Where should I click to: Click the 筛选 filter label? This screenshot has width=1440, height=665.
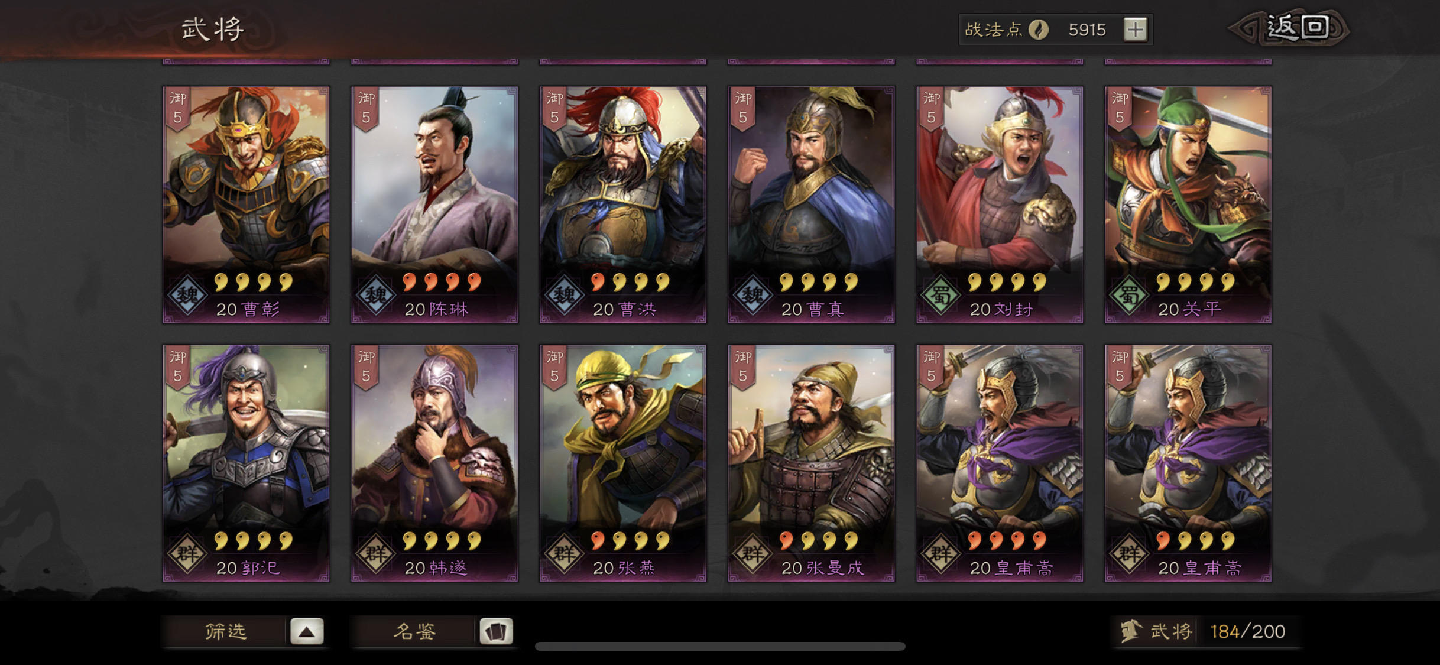(225, 631)
